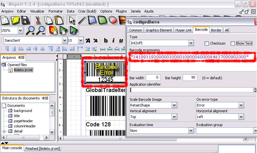
Task: Toggle bold text formatting
Action: pyautogui.click(x=106, y=40)
